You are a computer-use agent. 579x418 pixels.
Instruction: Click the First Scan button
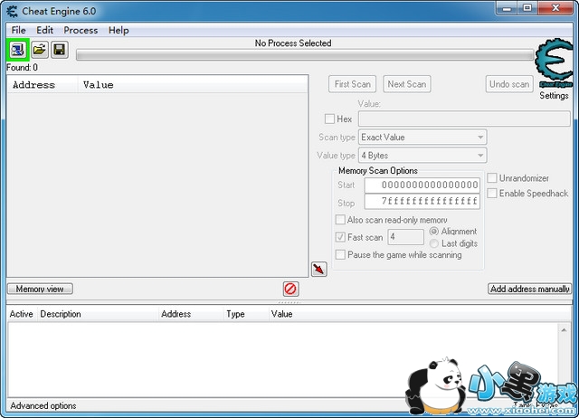point(352,84)
